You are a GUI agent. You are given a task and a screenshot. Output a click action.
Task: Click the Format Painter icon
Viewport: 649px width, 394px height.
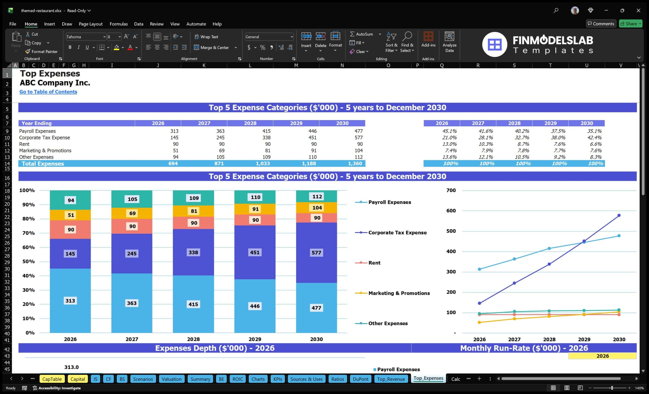(x=28, y=51)
